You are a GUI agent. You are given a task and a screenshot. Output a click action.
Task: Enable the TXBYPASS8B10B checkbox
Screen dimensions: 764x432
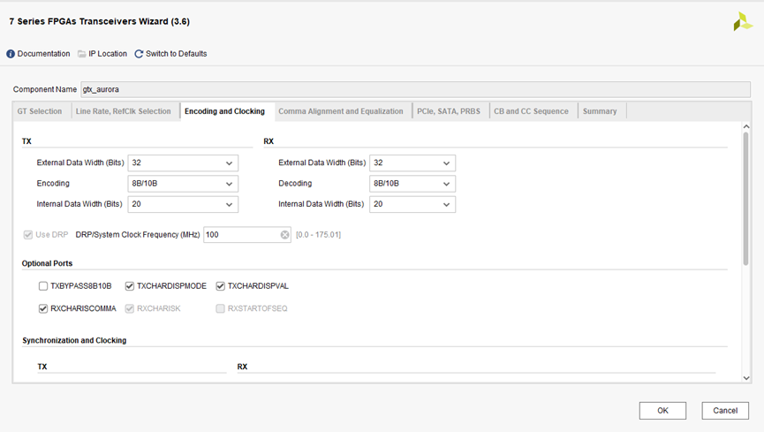coord(43,286)
